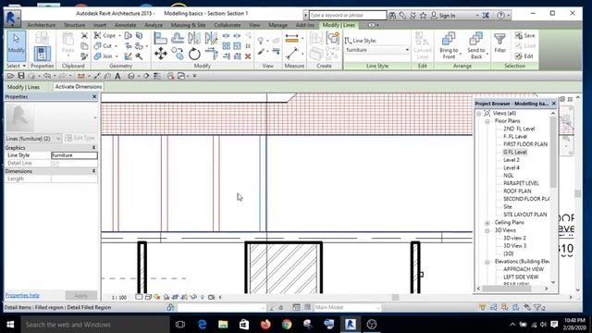Click the Activate Dimensions button

pyautogui.click(x=79, y=87)
